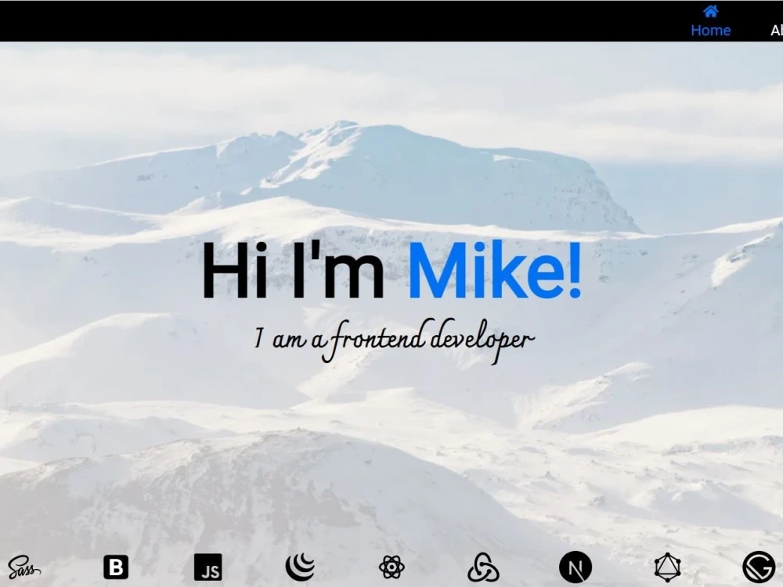The height and width of the screenshot is (587, 783).
Task: Click the Gatsby G icon
Action: (x=759, y=567)
